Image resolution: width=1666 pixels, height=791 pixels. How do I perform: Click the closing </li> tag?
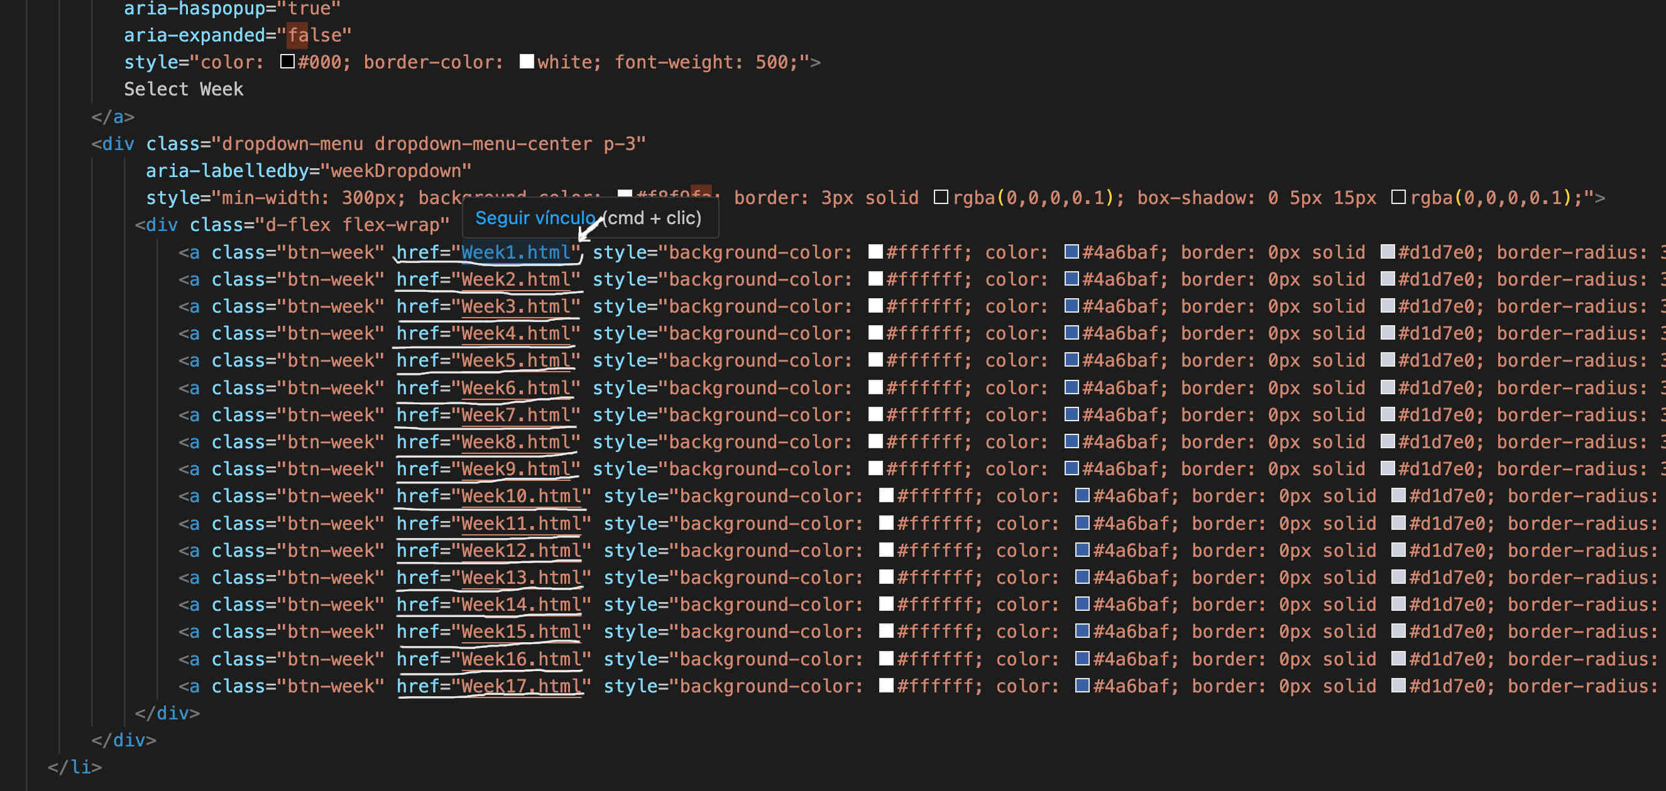point(75,768)
